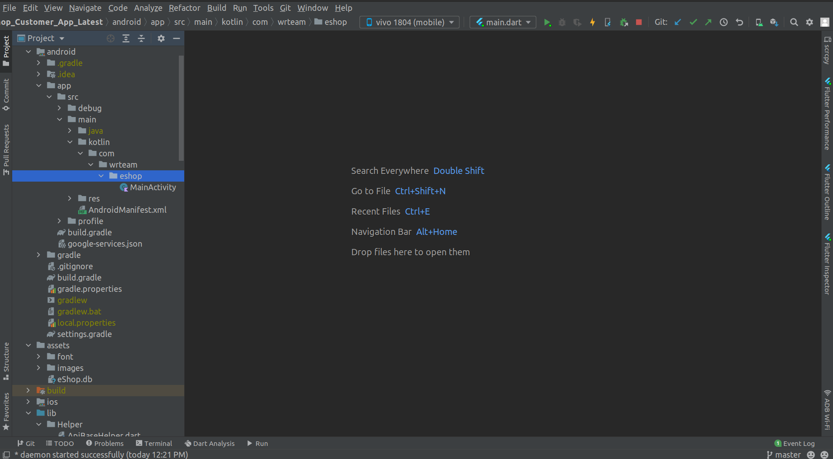Open Problems tool window

pos(105,443)
